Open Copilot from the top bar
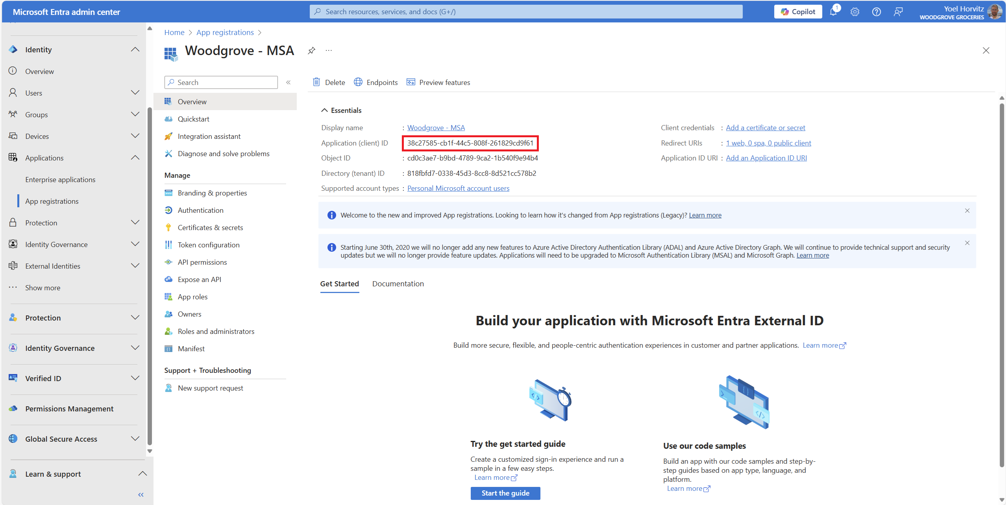 click(x=798, y=12)
